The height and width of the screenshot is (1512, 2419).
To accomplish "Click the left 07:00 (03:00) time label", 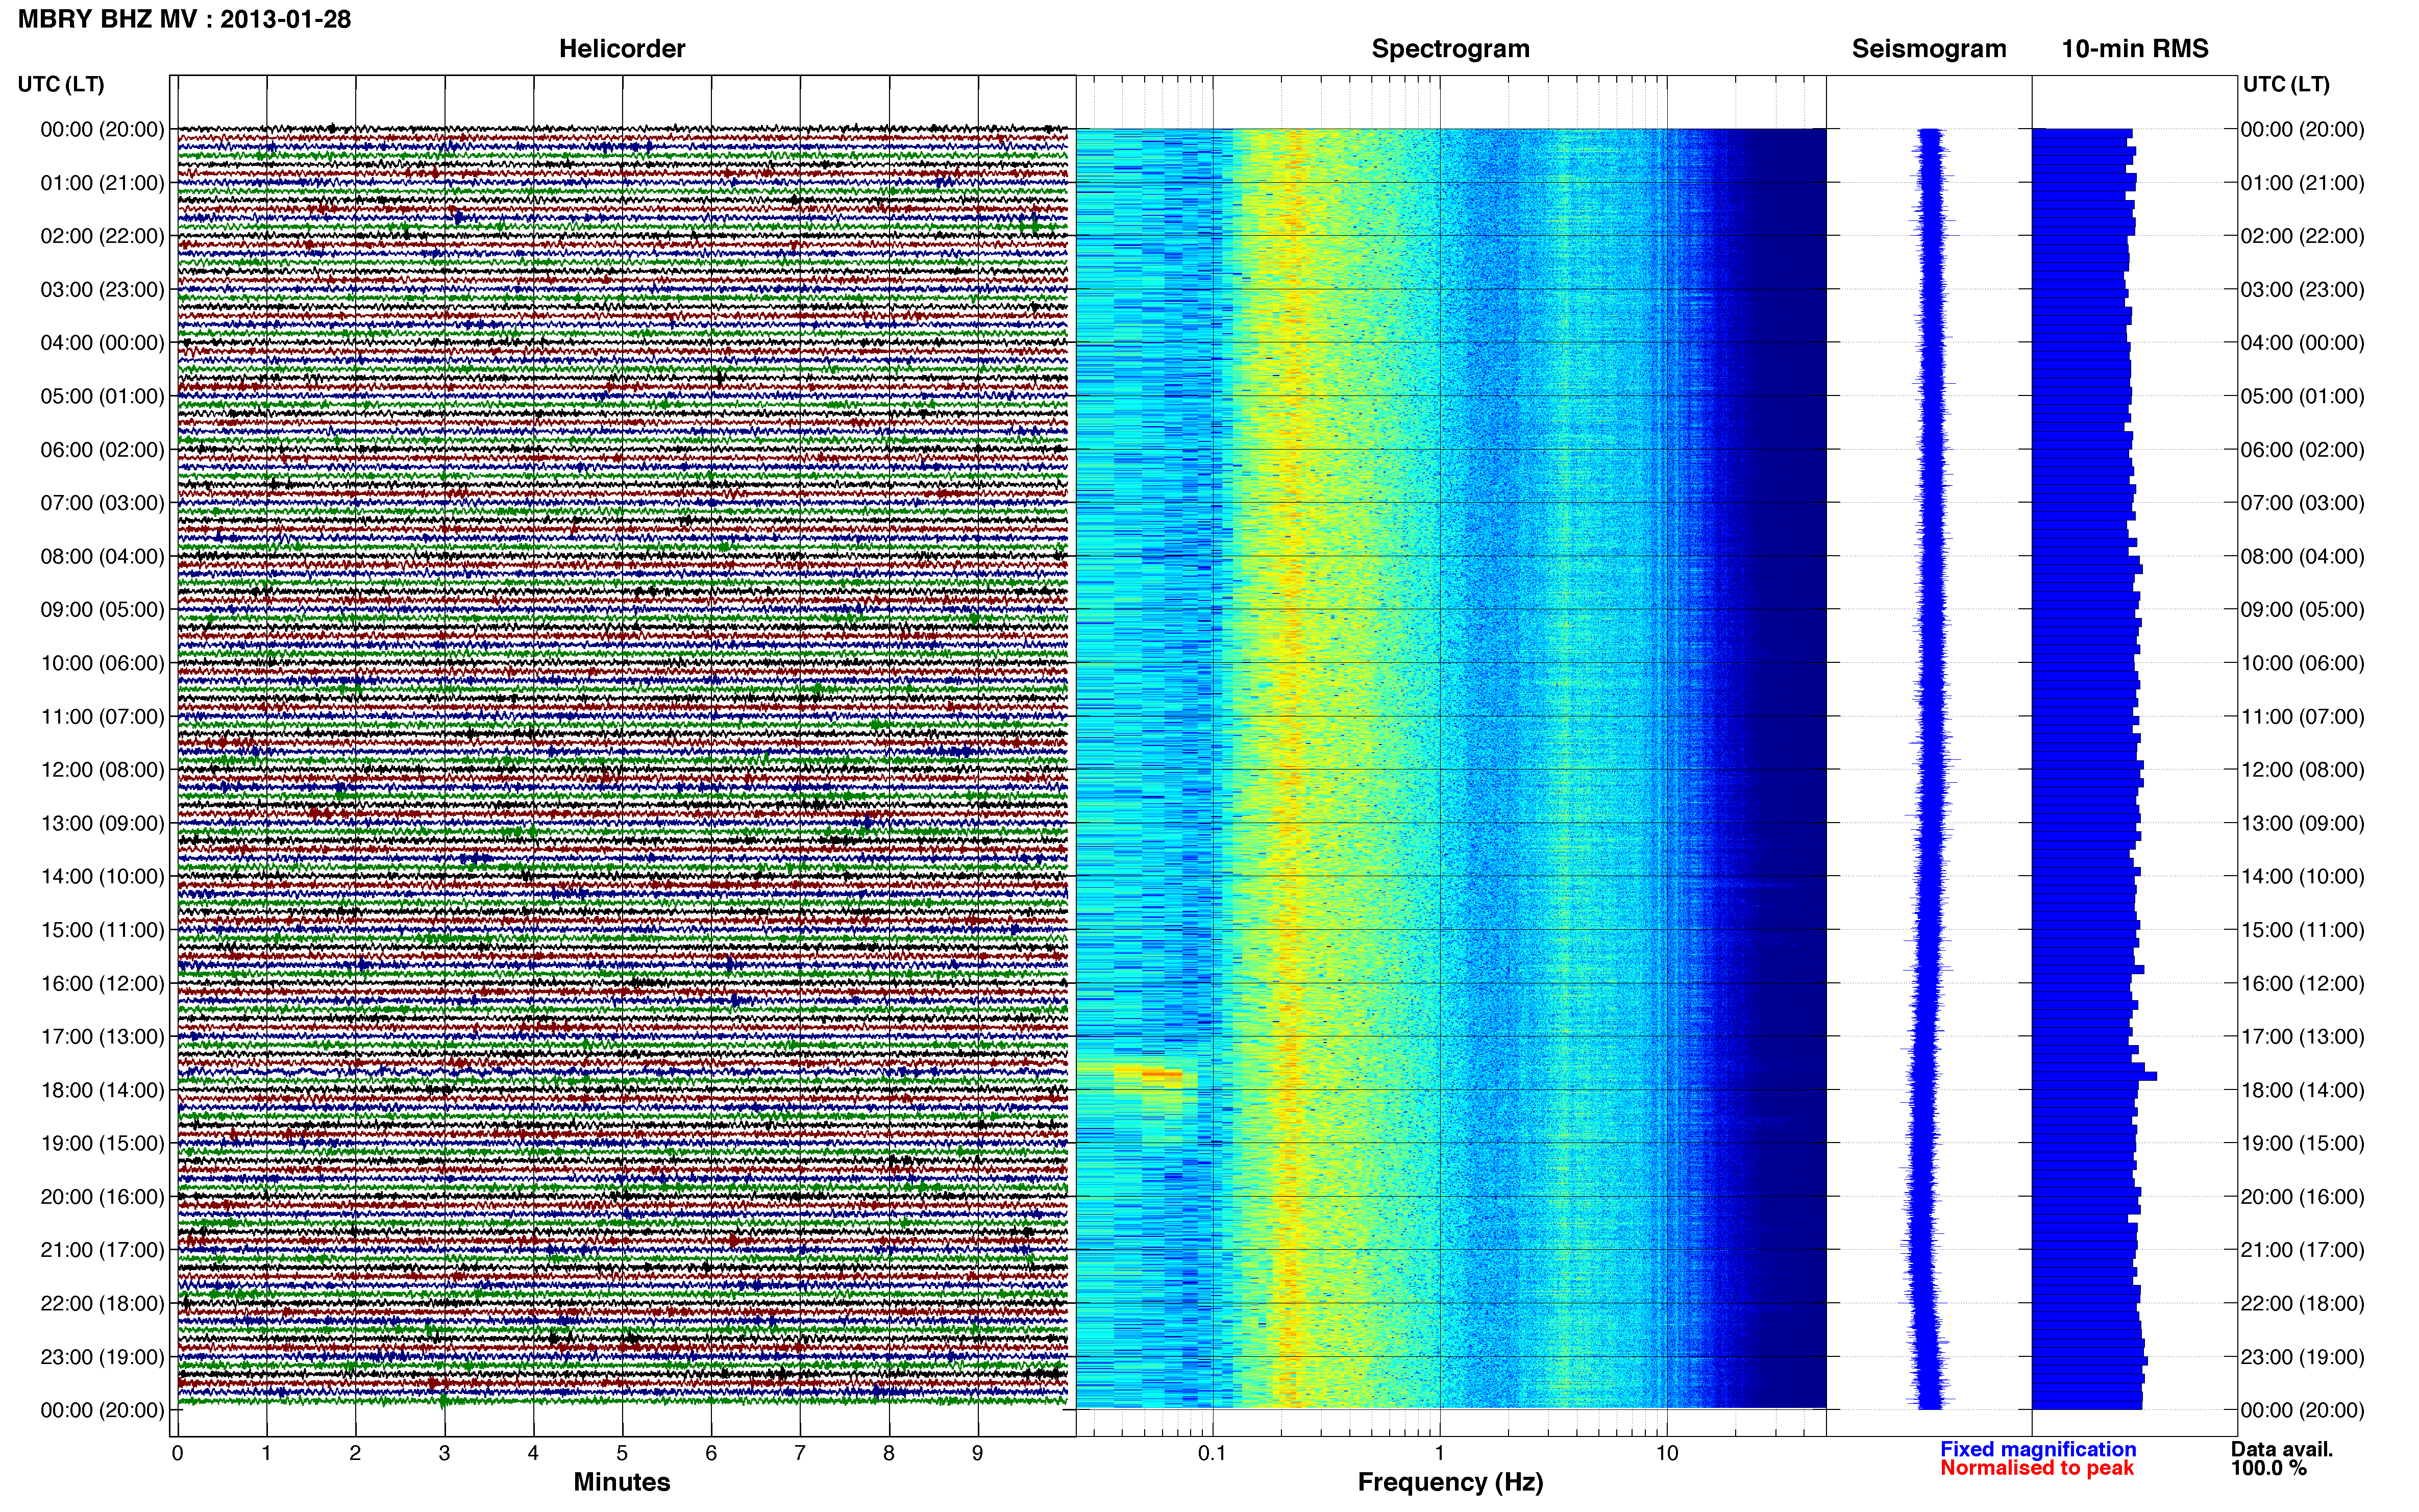I will (102, 503).
